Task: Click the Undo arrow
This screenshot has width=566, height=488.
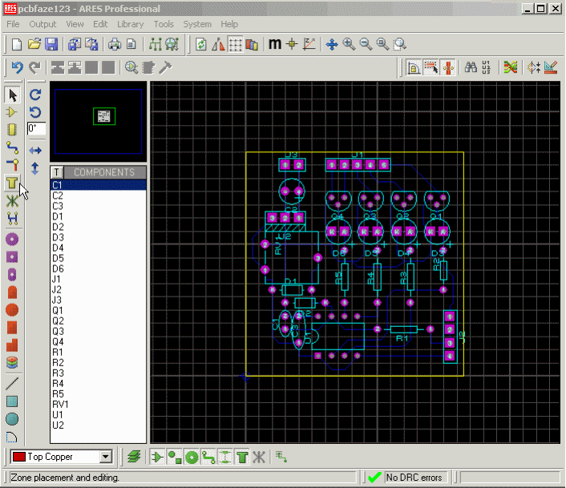Action: tap(18, 67)
